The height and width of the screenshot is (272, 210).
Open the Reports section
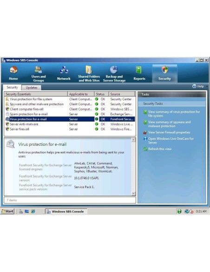(139, 74)
